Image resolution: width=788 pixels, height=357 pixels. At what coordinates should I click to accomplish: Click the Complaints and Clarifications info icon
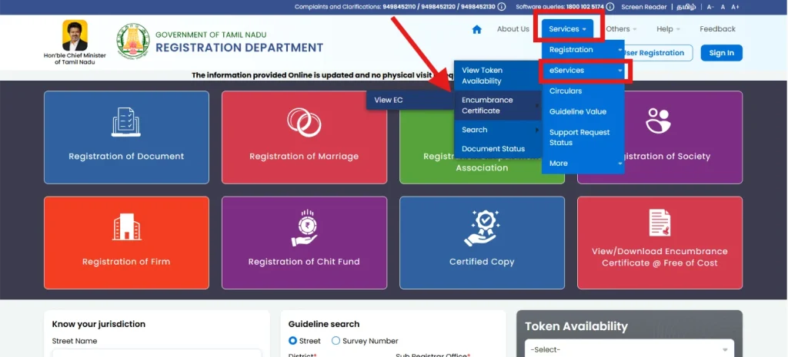tap(502, 6)
